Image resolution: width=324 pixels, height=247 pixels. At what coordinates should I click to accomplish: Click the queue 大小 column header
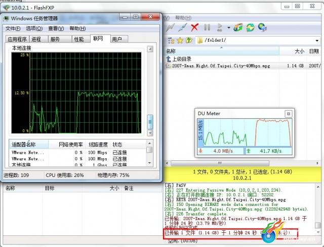pyautogui.click(x=102, y=188)
